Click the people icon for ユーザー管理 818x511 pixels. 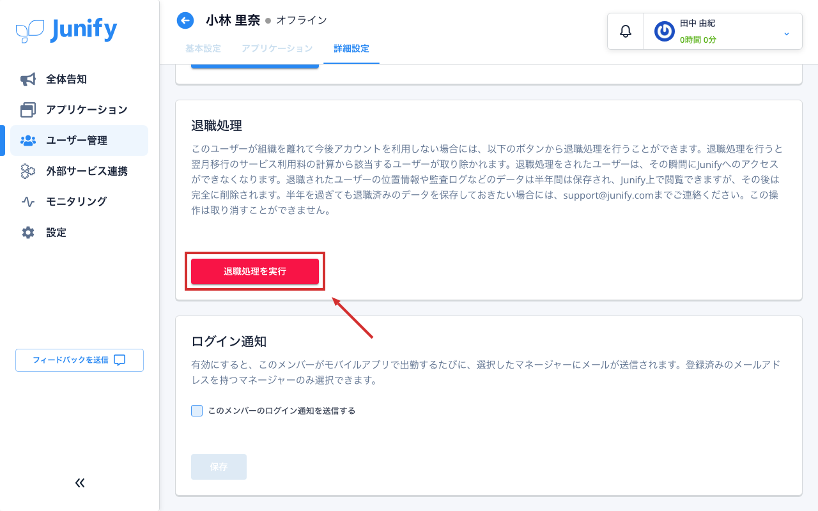(x=28, y=141)
